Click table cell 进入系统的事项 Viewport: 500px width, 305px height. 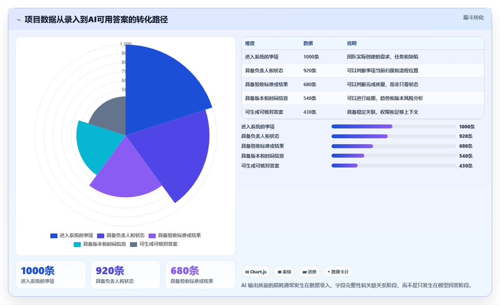tap(262, 57)
